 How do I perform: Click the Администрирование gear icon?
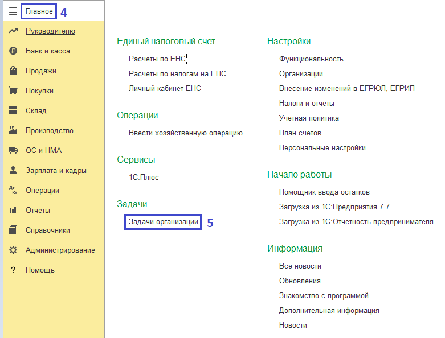13,250
